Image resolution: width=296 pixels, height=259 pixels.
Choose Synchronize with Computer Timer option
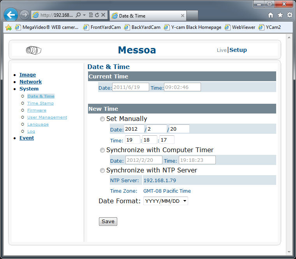(102, 150)
